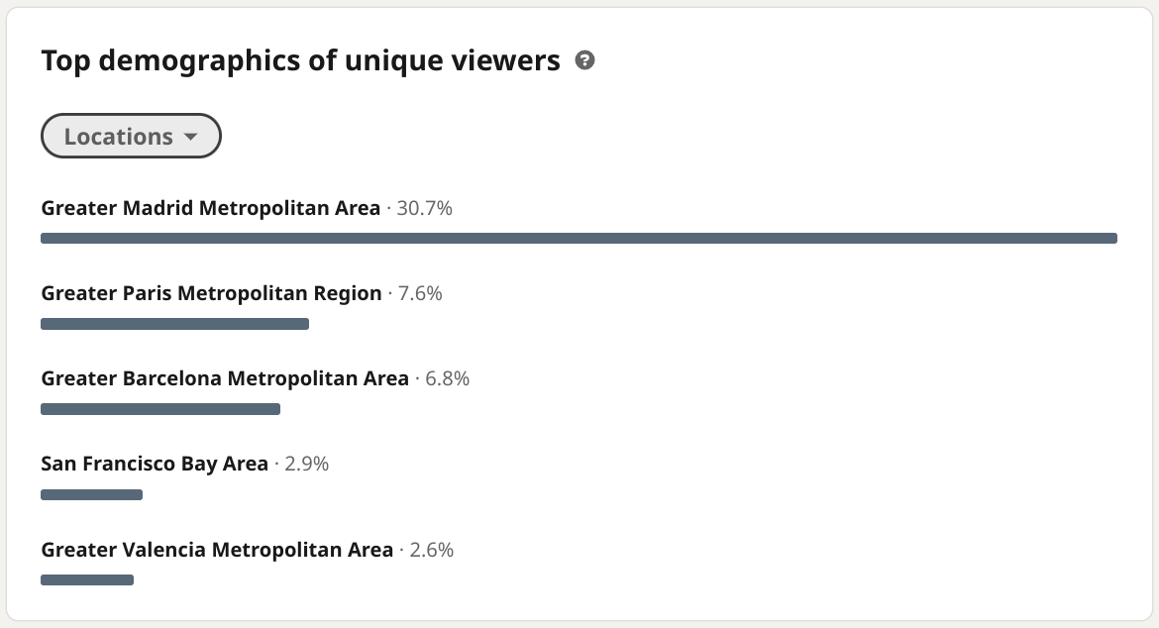Click the Greater Valencia percentage bar
This screenshot has height=628, width=1159.
[87, 580]
